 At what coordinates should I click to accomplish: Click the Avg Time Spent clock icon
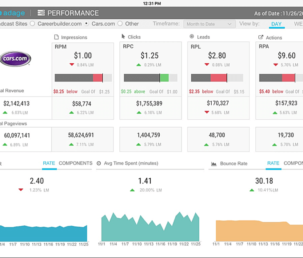click(99, 163)
